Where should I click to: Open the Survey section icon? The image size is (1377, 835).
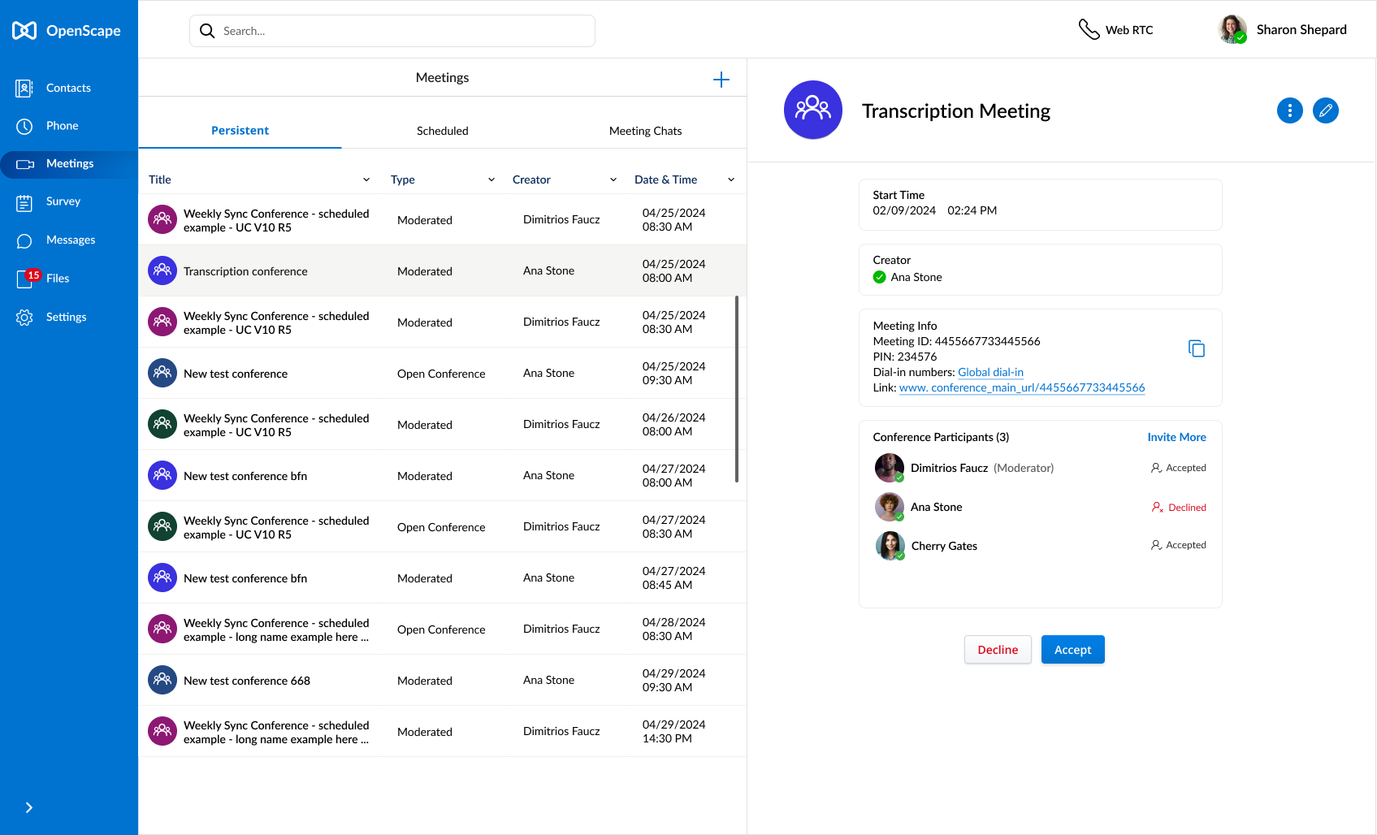[24, 202]
